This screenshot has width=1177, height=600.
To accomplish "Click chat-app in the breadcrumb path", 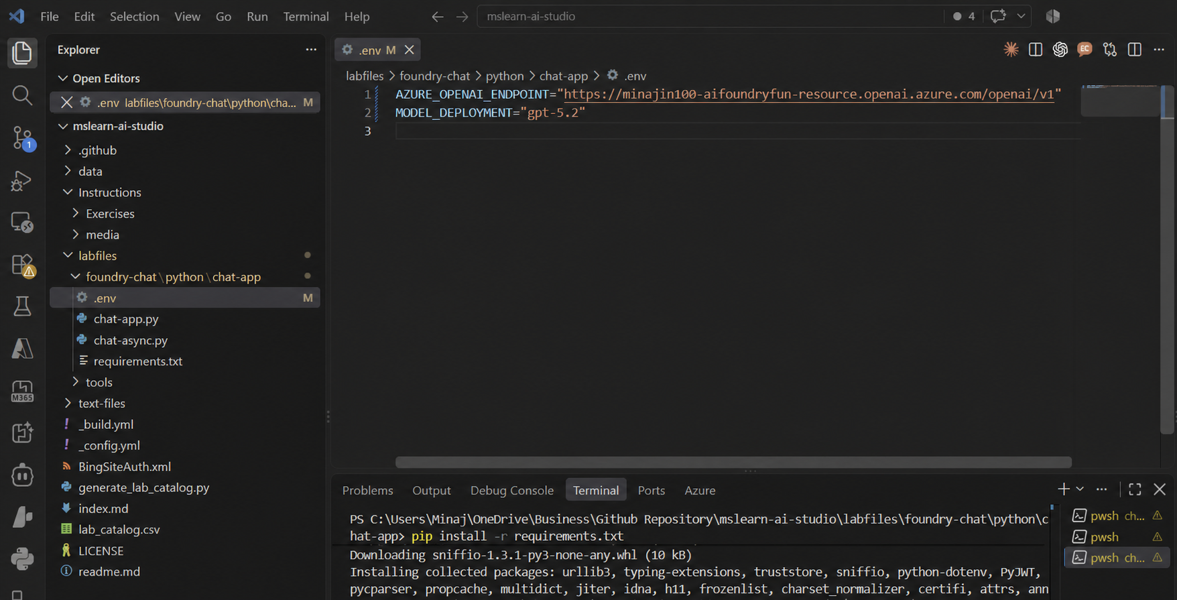I will point(564,76).
